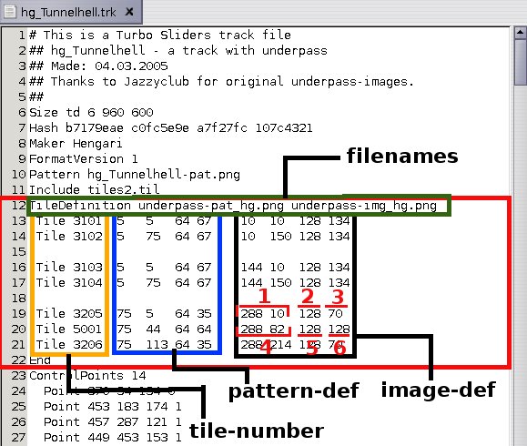
Task: Click 'Tile 3101' entry on line 13
Action: [x=69, y=221]
